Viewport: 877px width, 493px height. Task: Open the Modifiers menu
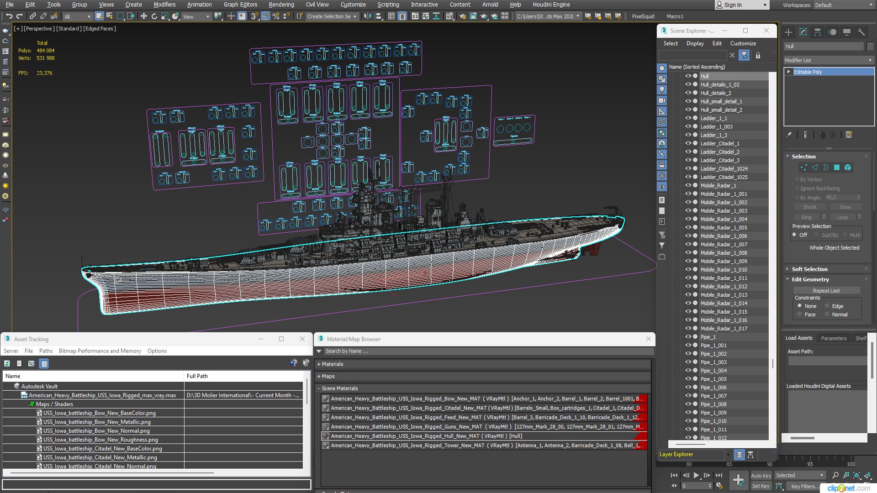[x=164, y=5]
